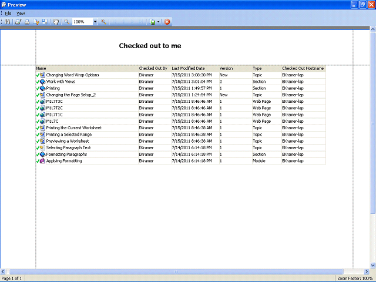Click the horizontal scrollbar left arrow
The image size is (376, 282).
pyautogui.click(x=3, y=271)
